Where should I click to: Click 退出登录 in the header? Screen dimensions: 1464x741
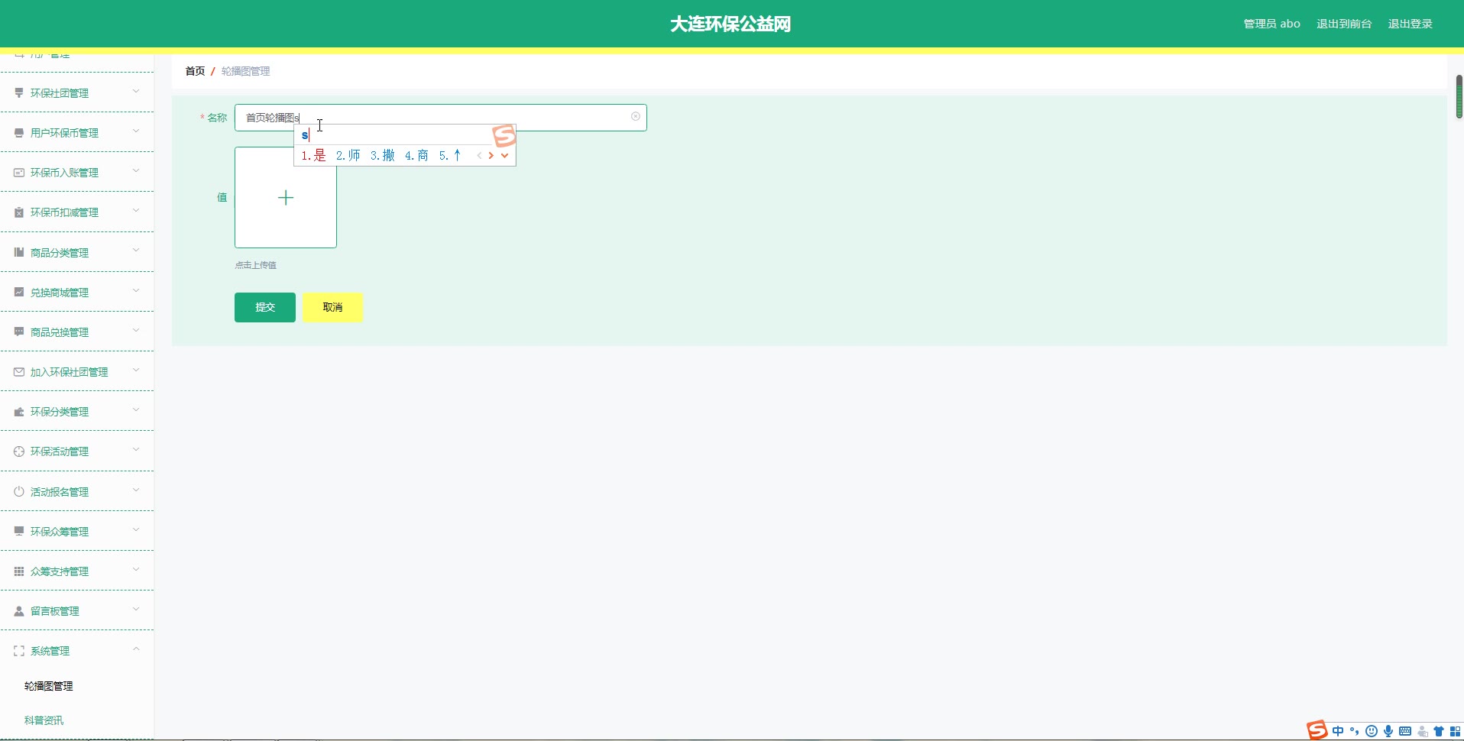pyautogui.click(x=1410, y=24)
